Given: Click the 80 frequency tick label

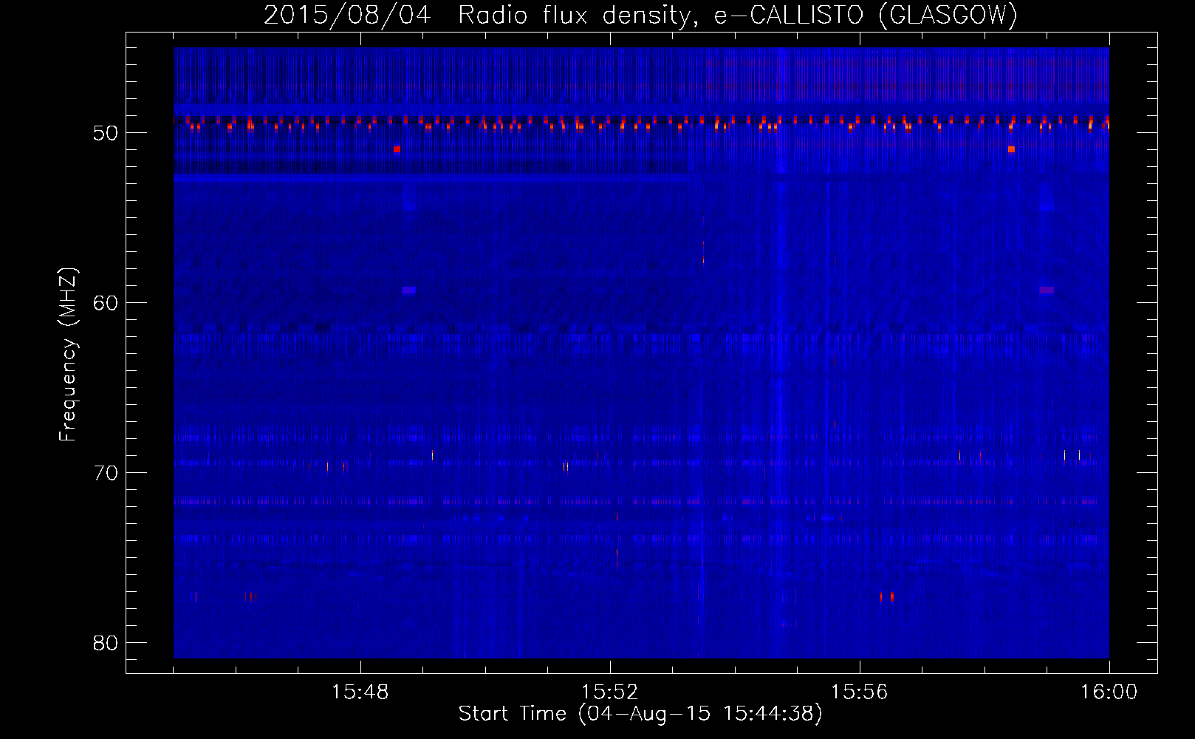Looking at the screenshot, I should pos(106,643).
